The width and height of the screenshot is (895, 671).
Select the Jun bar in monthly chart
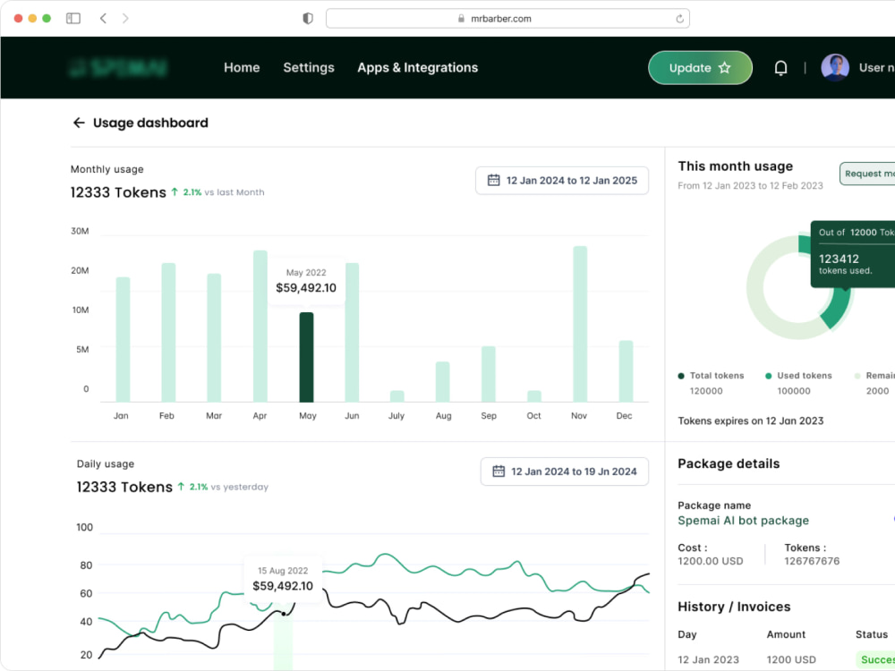click(352, 333)
